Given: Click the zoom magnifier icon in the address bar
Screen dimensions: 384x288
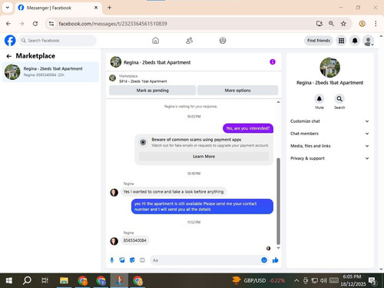Looking at the screenshot, I should pos(331,24).
